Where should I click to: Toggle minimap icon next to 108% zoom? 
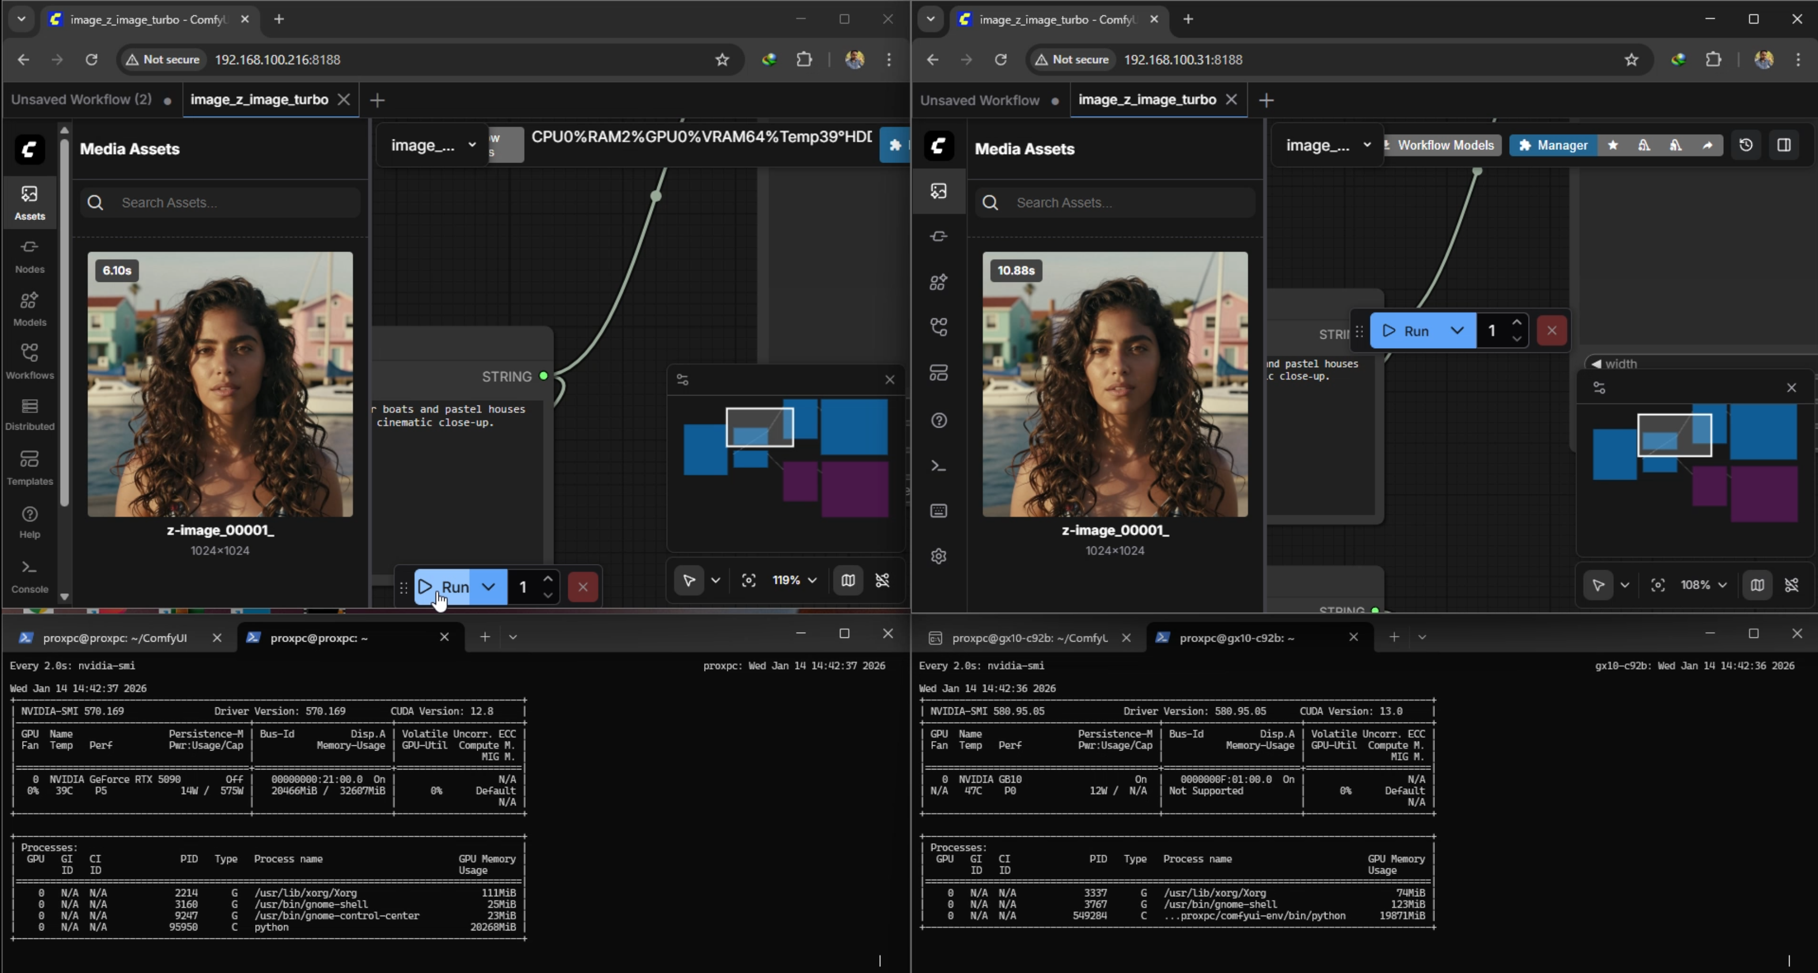coord(1756,585)
